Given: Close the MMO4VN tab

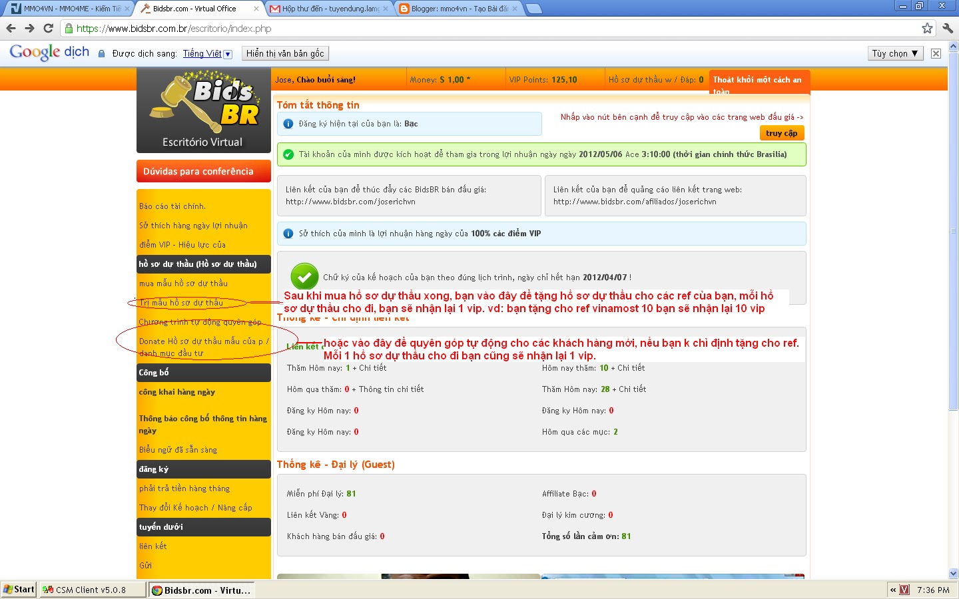Looking at the screenshot, I should 127,9.
